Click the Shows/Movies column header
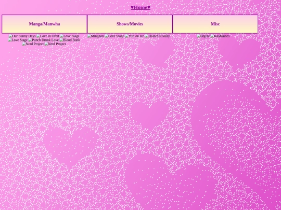 pyautogui.click(x=130, y=24)
